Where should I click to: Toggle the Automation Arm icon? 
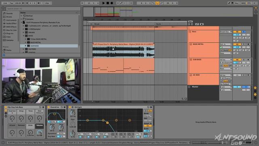(121, 3)
